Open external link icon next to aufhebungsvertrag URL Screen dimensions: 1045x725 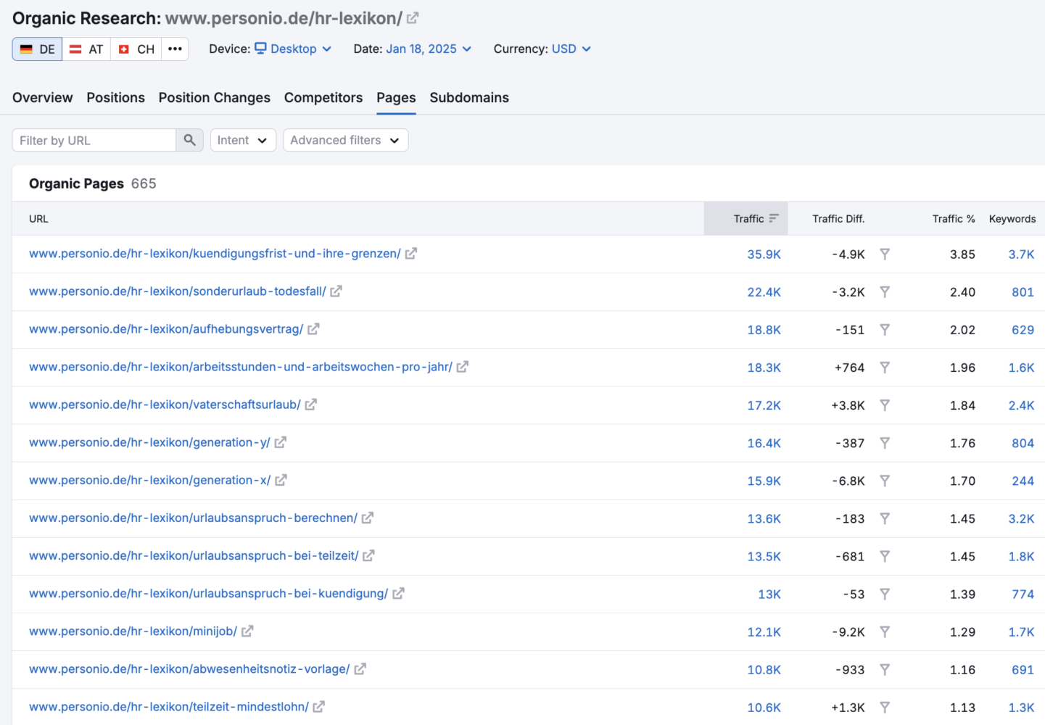click(x=313, y=329)
